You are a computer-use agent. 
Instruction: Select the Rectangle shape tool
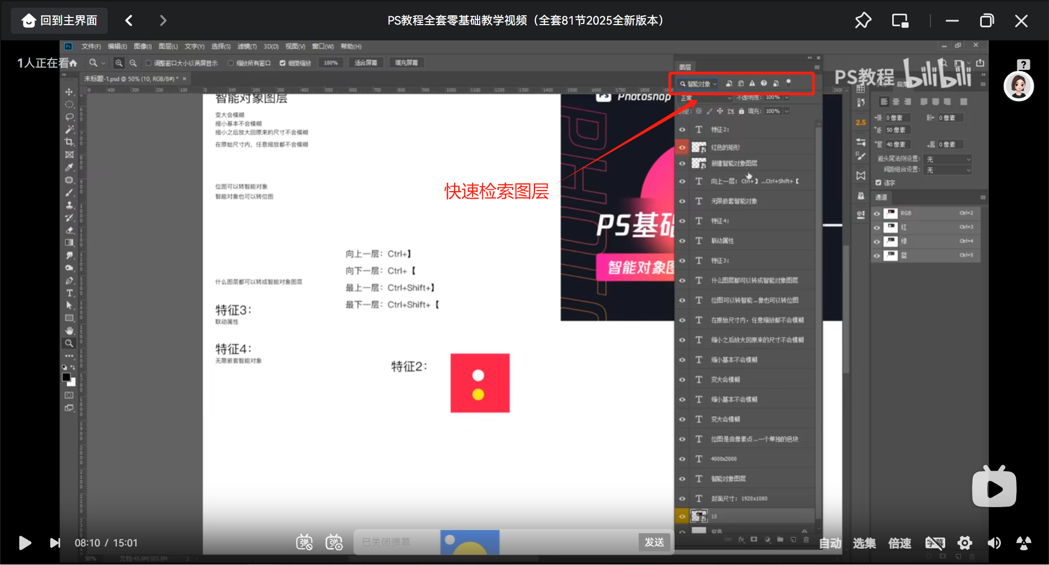69,318
